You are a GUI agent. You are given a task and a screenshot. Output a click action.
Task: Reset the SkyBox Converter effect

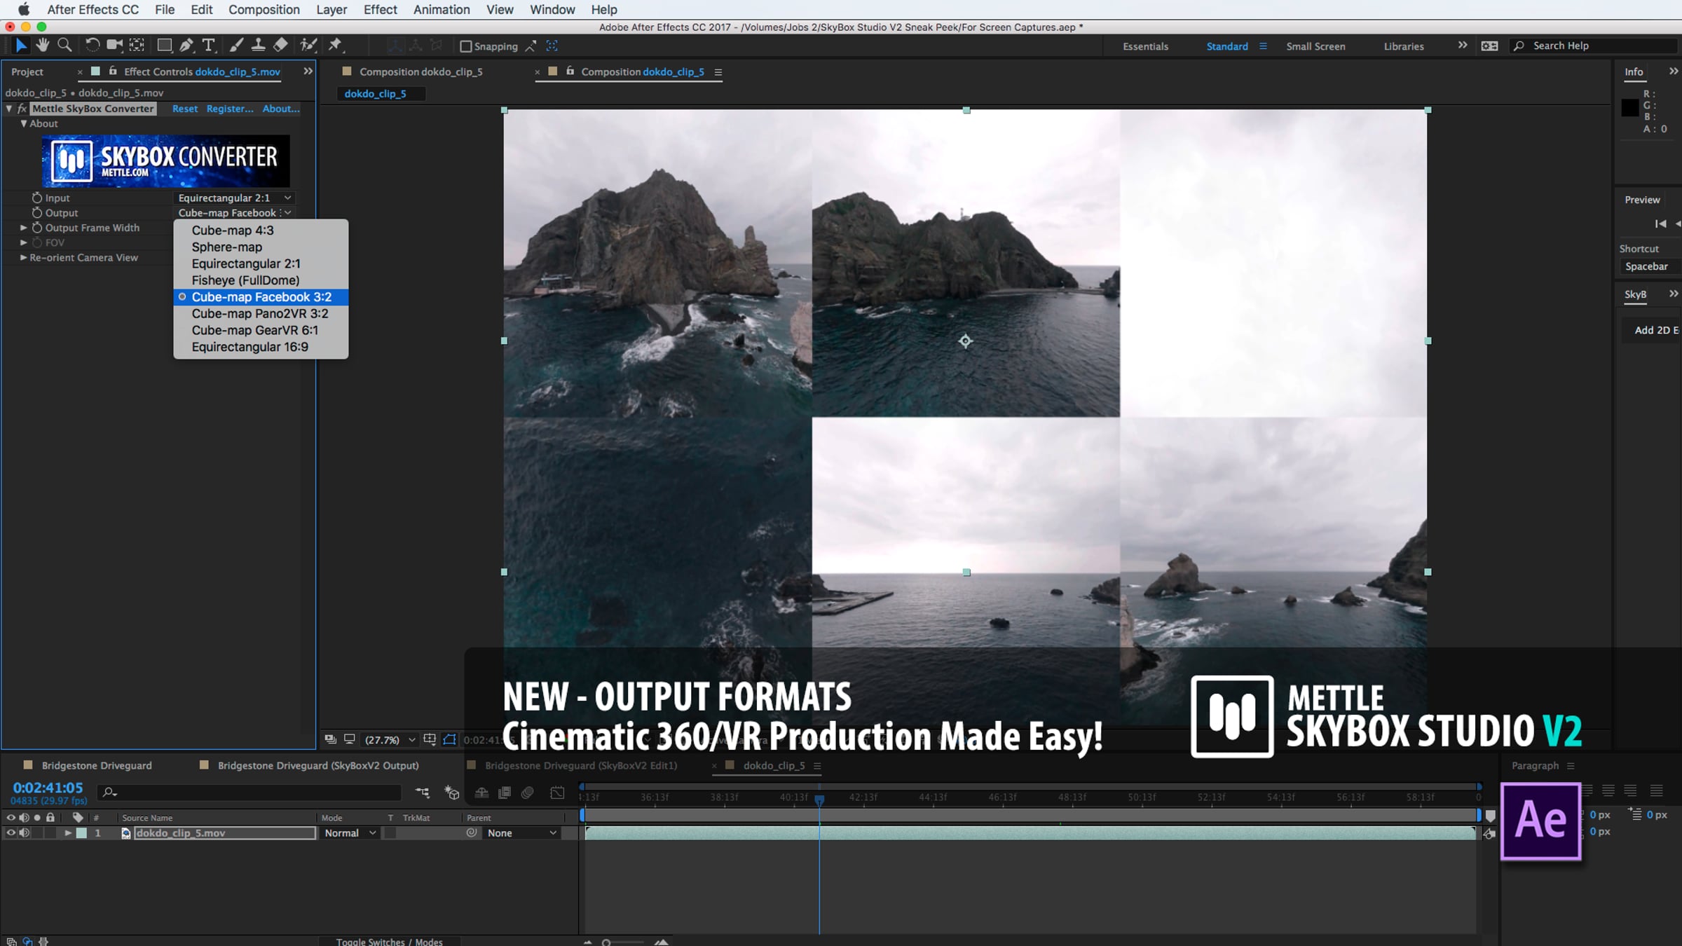tap(185, 109)
